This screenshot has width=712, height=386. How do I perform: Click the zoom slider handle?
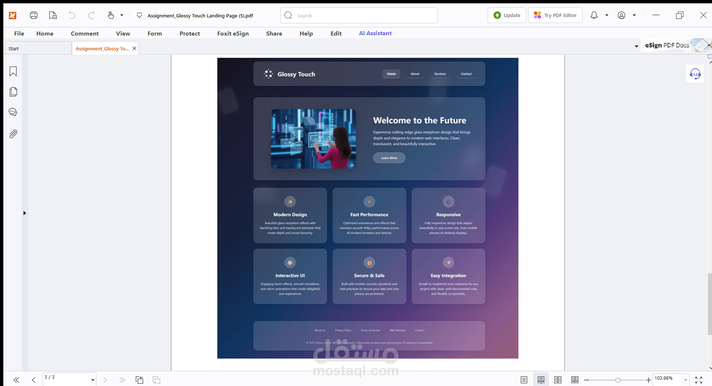pos(618,380)
